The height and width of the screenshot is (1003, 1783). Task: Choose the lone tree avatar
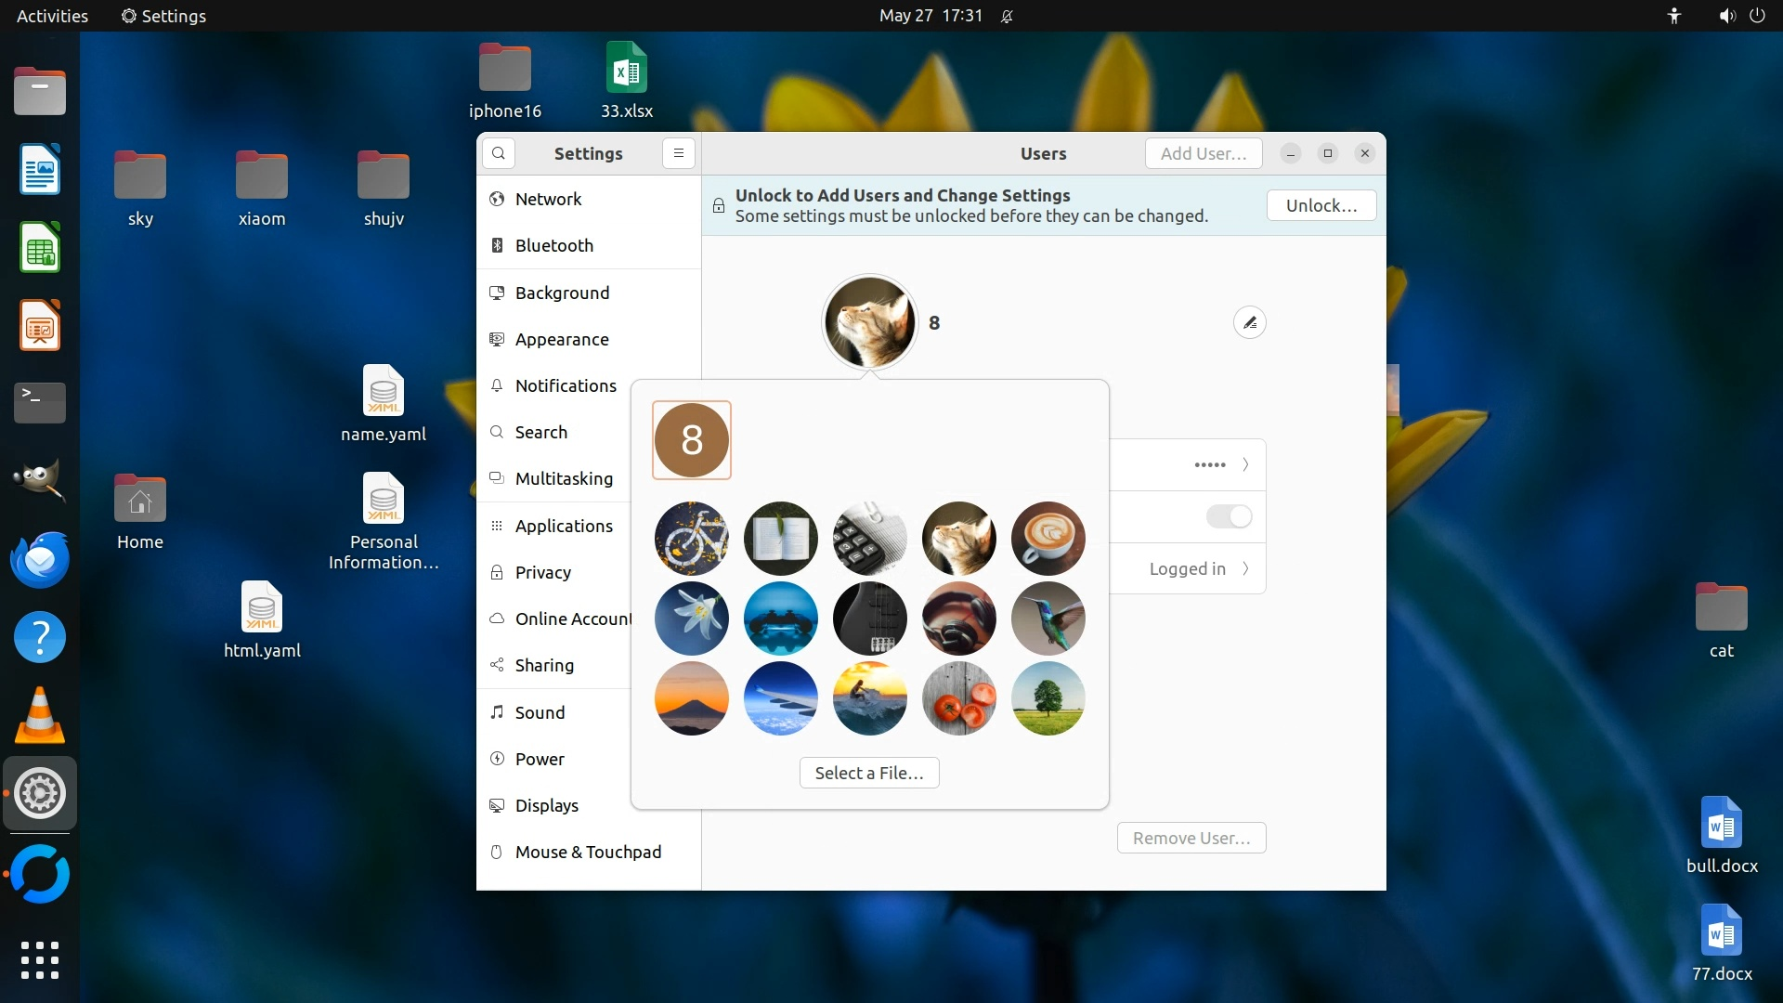(1048, 698)
